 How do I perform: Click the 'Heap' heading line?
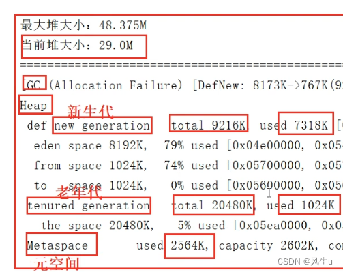pyautogui.click(x=33, y=106)
